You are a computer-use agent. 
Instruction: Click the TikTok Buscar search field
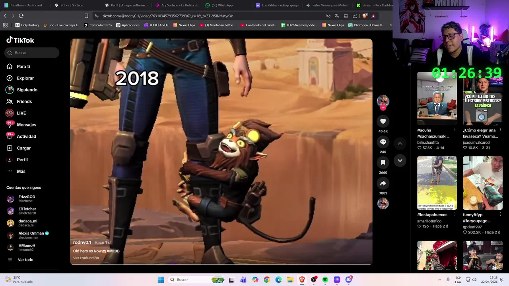pos(32,52)
